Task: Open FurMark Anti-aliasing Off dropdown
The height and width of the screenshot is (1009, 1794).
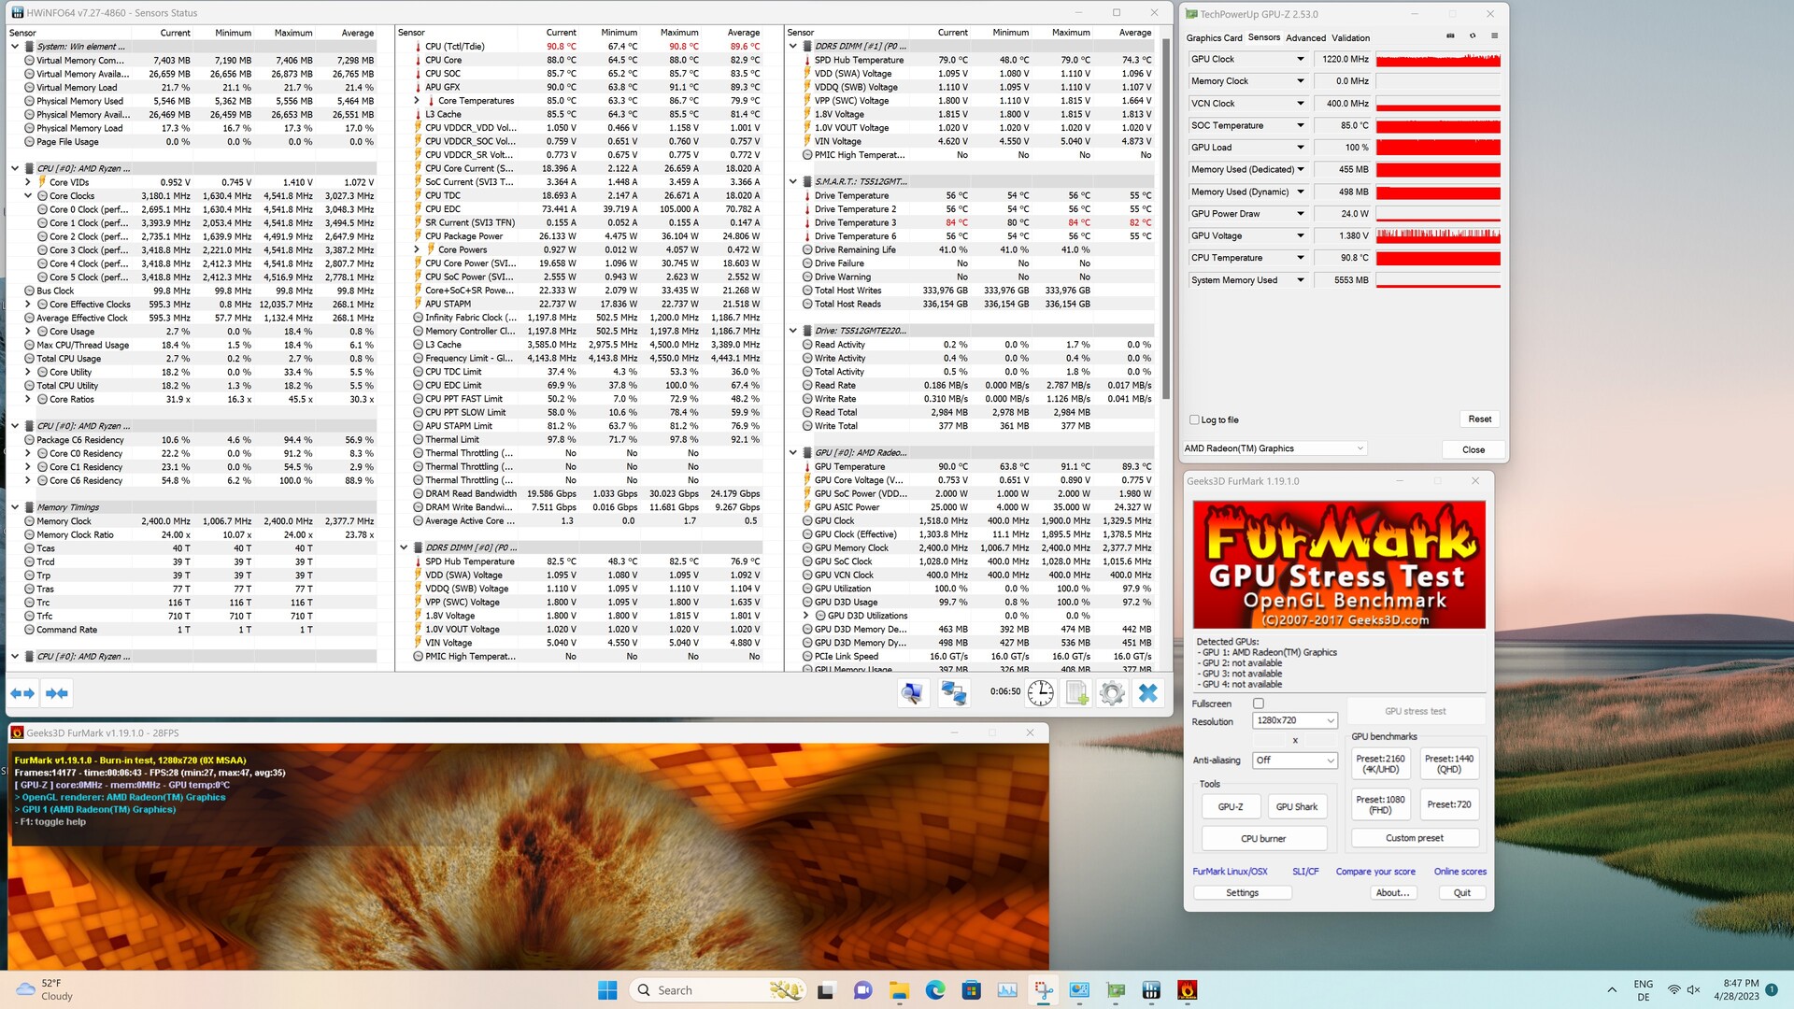Action: click(1295, 760)
